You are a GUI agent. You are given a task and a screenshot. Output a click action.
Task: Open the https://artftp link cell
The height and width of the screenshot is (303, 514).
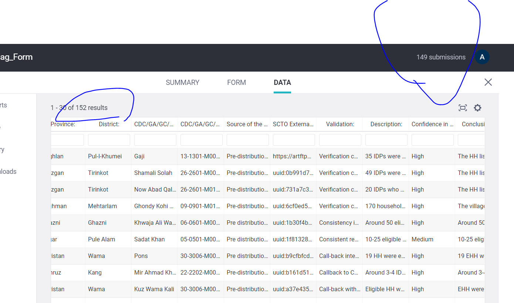pyautogui.click(x=294, y=156)
